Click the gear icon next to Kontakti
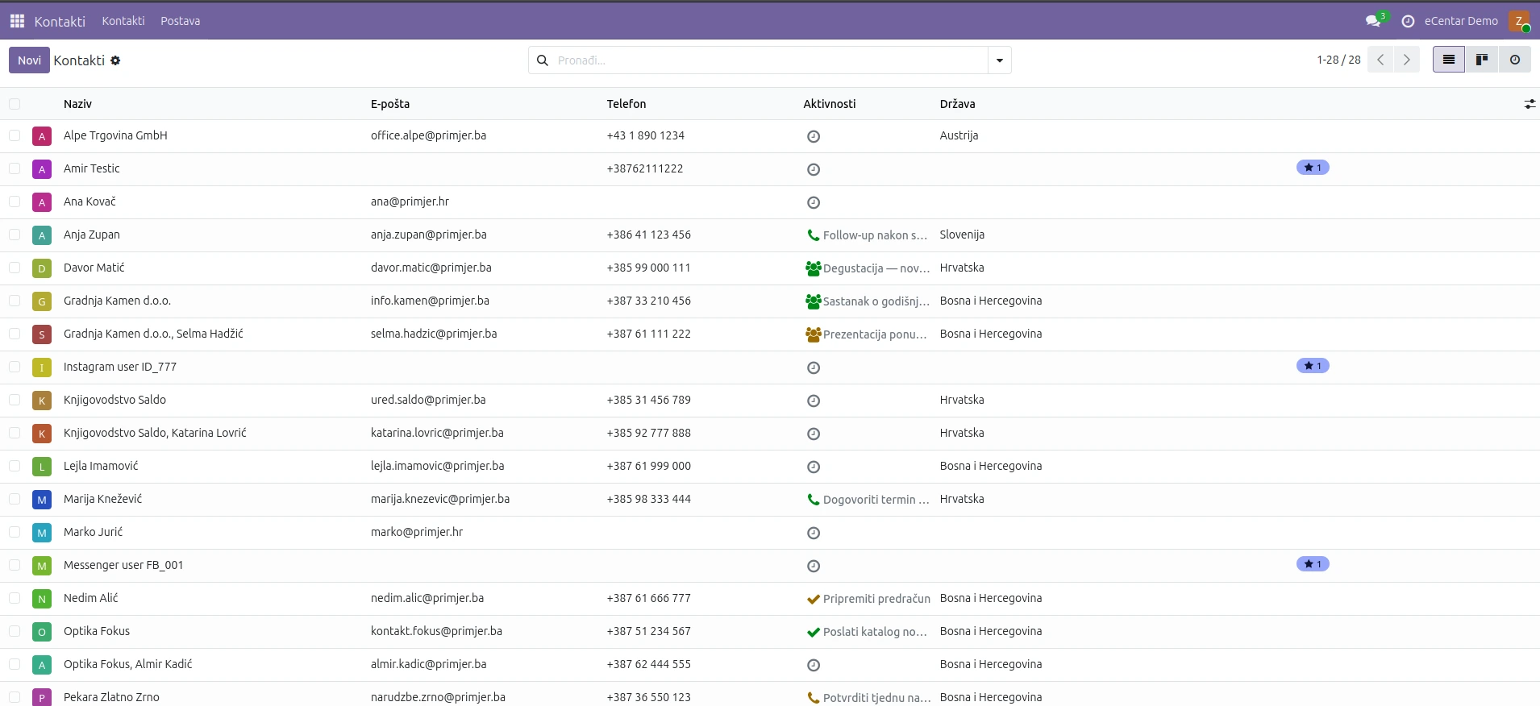The image size is (1540, 706). (x=115, y=60)
